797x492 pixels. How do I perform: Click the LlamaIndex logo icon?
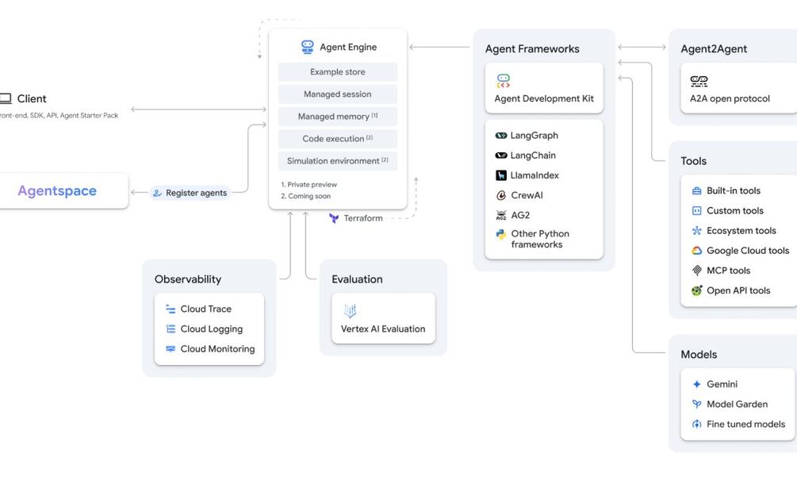501,175
